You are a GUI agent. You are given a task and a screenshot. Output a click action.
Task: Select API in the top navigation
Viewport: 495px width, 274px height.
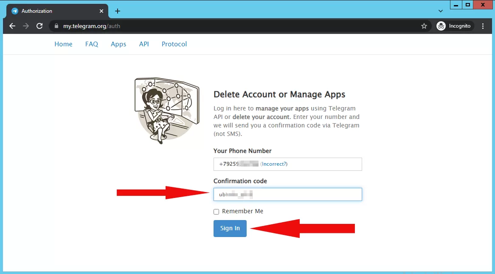144,44
